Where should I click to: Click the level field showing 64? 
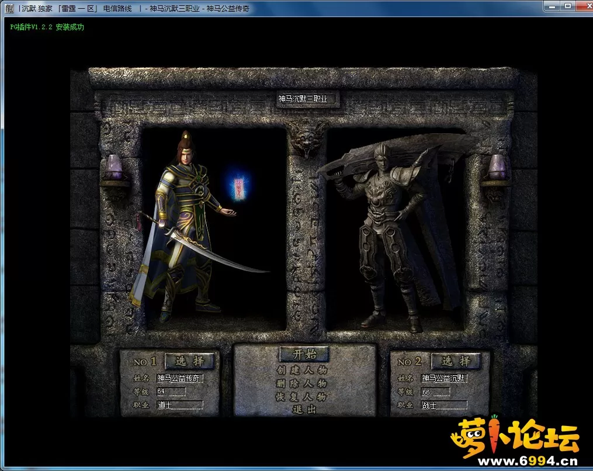pos(171,391)
